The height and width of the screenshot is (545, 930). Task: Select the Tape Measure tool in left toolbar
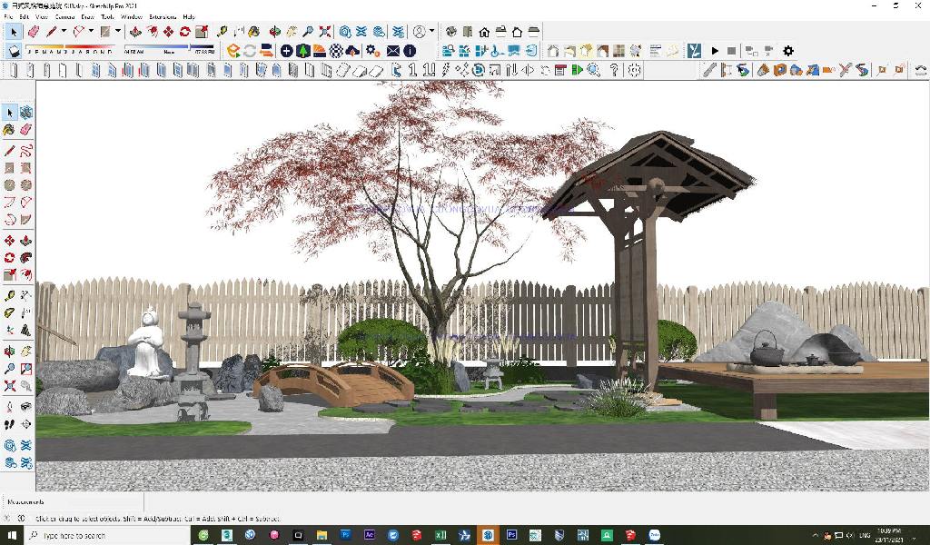tap(9, 295)
